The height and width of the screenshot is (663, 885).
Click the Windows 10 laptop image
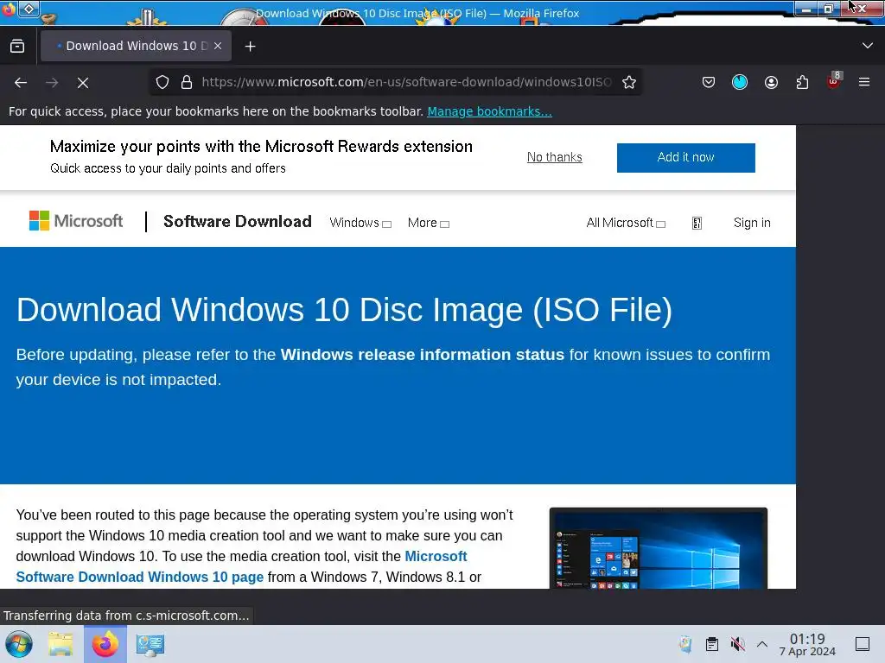tap(658, 548)
